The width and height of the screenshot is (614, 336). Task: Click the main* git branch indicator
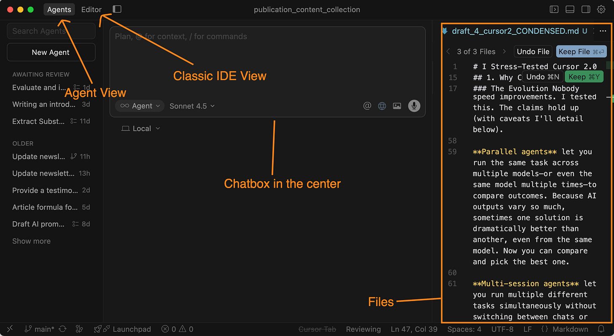39,329
